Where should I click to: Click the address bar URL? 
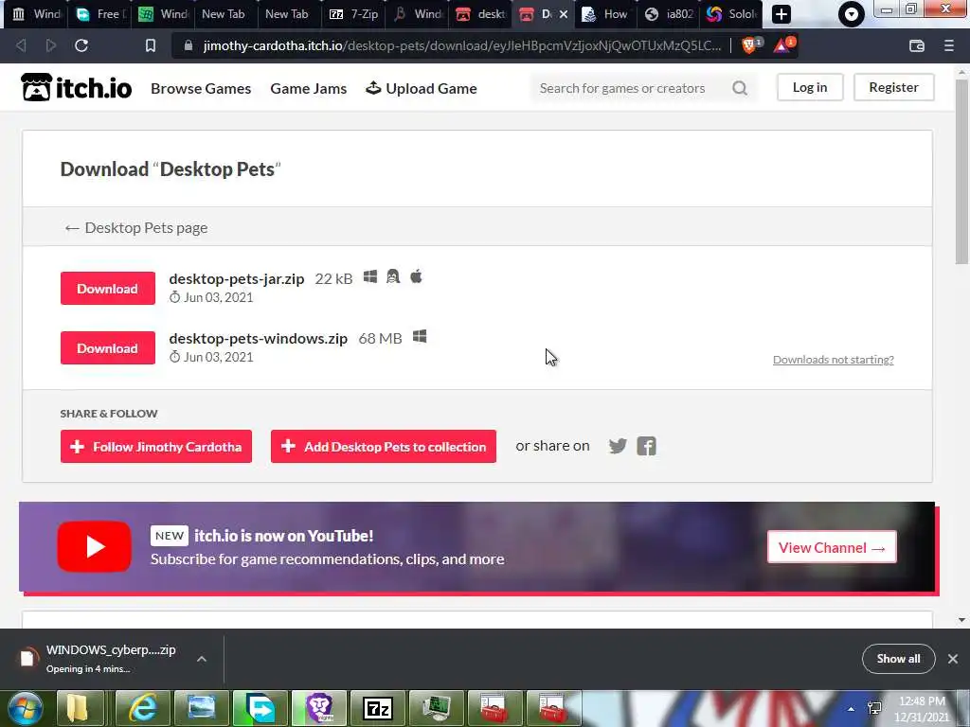tap(461, 45)
